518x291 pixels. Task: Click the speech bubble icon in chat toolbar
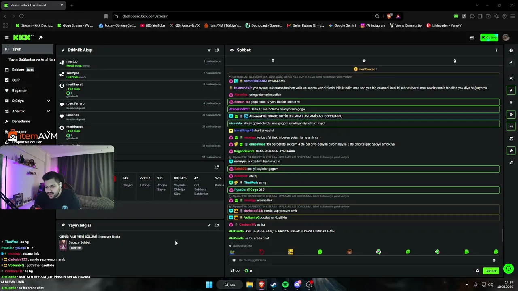click(x=364, y=61)
